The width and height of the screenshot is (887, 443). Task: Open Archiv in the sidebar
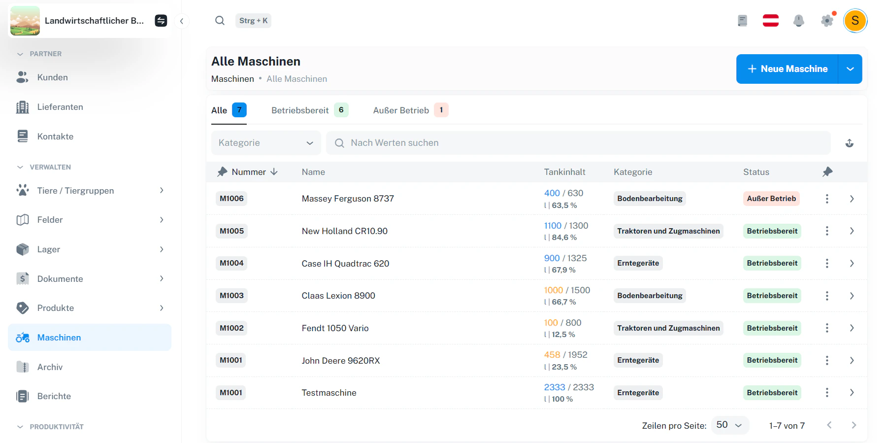pyautogui.click(x=90, y=367)
